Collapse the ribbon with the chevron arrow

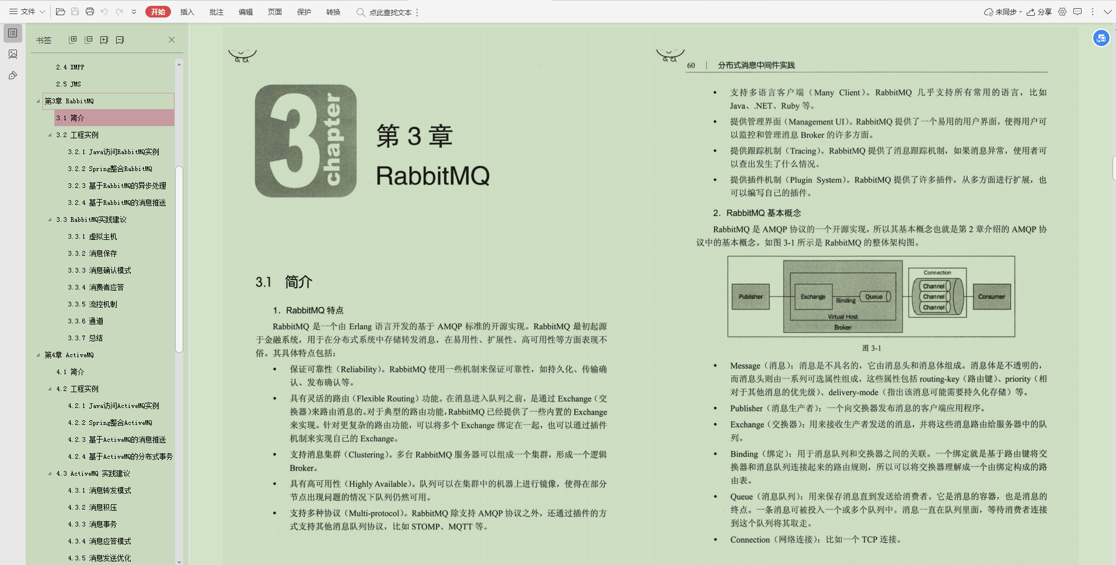pyautogui.click(x=1107, y=12)
